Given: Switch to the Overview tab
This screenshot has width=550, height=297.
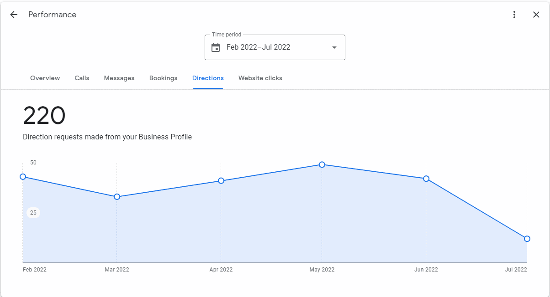Looking at the screenshot, I should [x=45, y=78].
